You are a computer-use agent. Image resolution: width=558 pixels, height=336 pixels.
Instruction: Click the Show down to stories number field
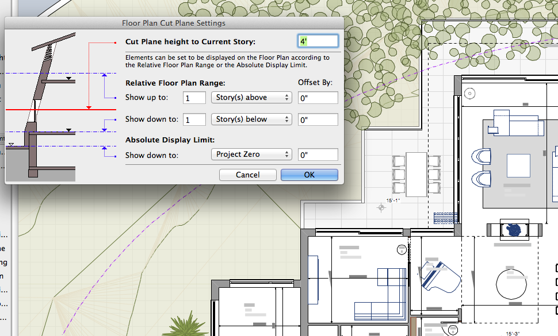[194, 119]
